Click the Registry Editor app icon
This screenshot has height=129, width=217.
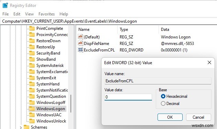[x=6, y=5]
